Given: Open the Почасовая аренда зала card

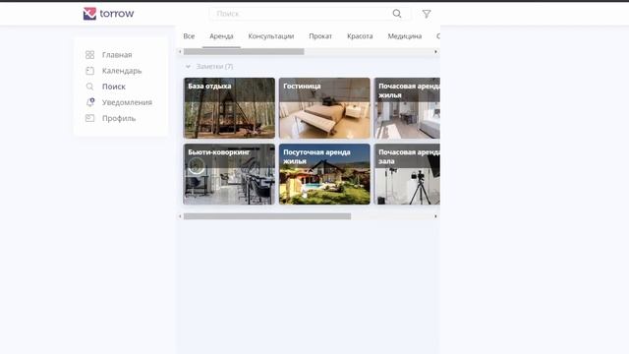Looking at the screenshot, I should click(x=407, y=174).
